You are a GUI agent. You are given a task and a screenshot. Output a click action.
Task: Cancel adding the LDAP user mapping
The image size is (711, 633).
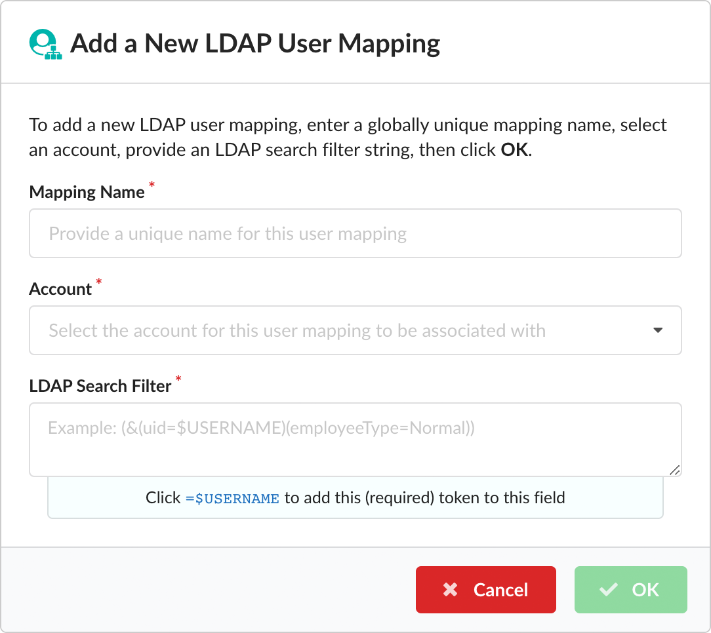pos(485,590)
